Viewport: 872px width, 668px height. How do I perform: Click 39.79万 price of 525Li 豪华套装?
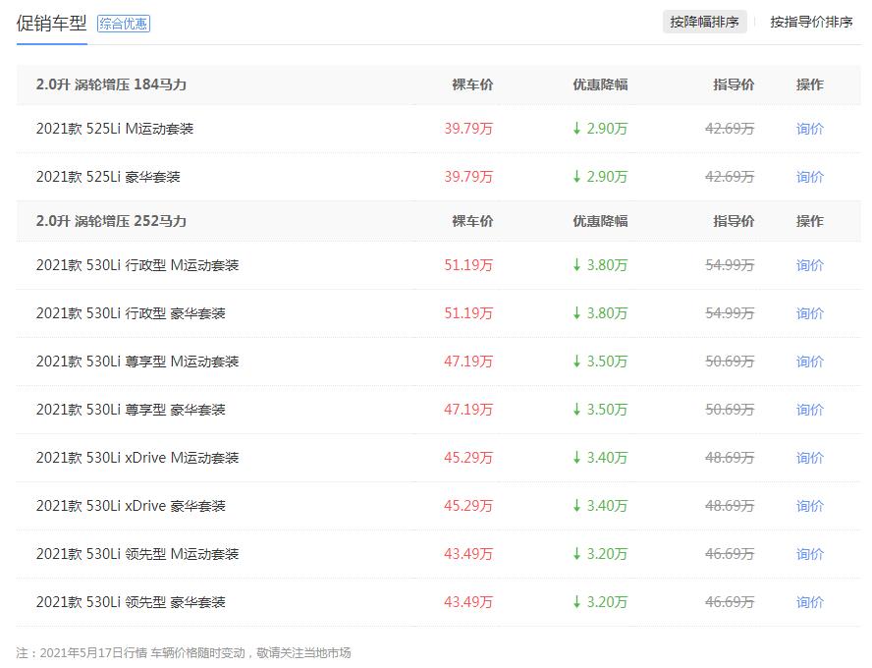[468, 177]
